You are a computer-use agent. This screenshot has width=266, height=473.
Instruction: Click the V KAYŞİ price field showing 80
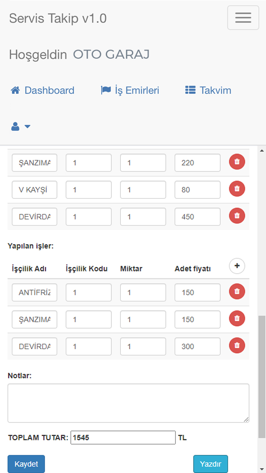[197, 190]
